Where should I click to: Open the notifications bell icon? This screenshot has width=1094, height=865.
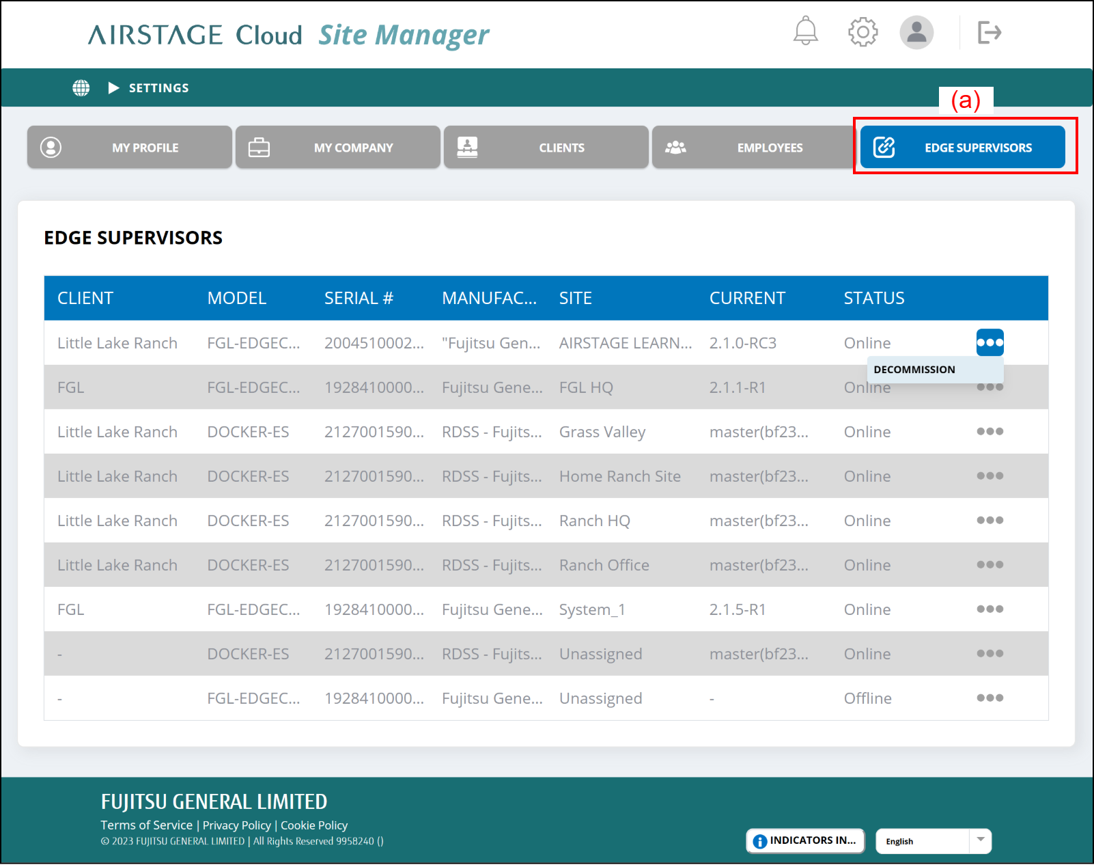(x=805, y=31)
